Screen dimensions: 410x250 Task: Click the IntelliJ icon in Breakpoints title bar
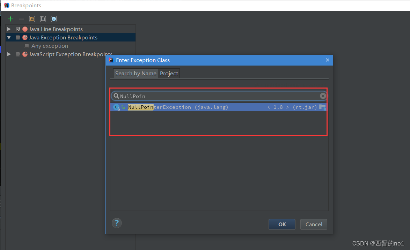(x=7, y=5)
